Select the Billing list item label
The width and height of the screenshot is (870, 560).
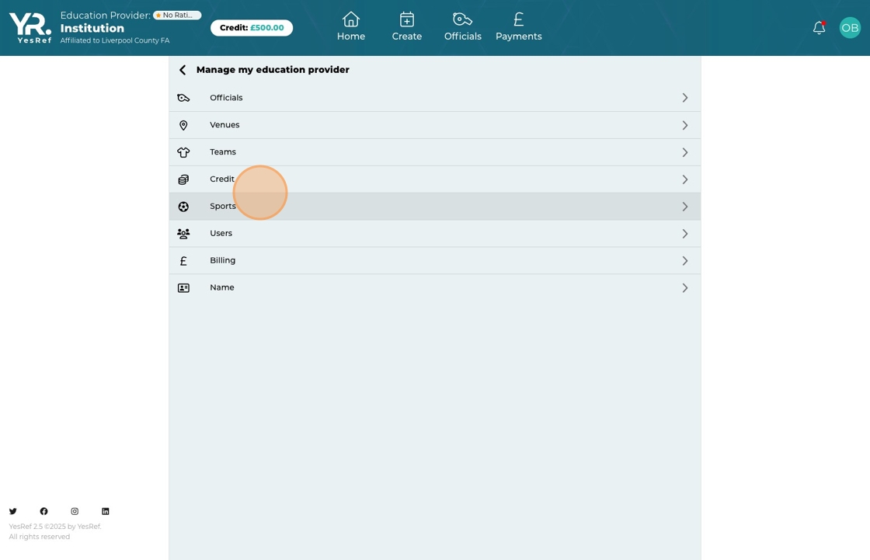tap(222, 260)
